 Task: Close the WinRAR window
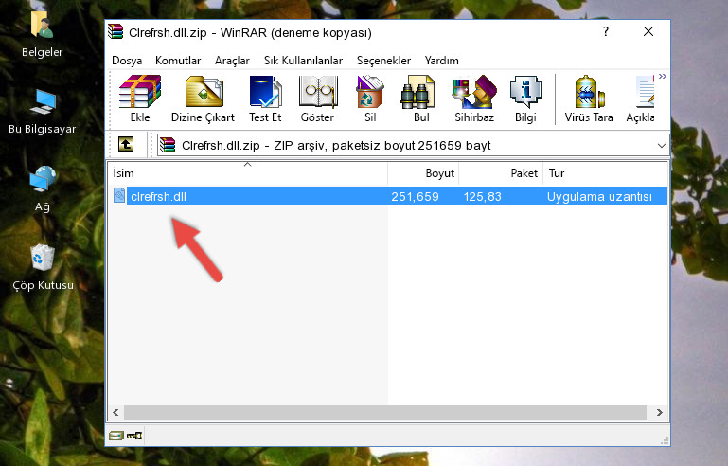(x=648, y=31)
